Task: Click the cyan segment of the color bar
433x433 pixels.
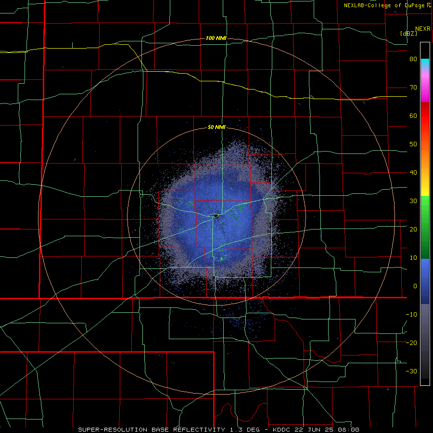Action: click(x=425, y=64)
